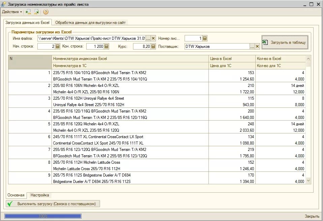The height and width of the screenshot is (221, 323).
Task: Click the Курс field showing 8,20
Action: (x=142, y=46)
